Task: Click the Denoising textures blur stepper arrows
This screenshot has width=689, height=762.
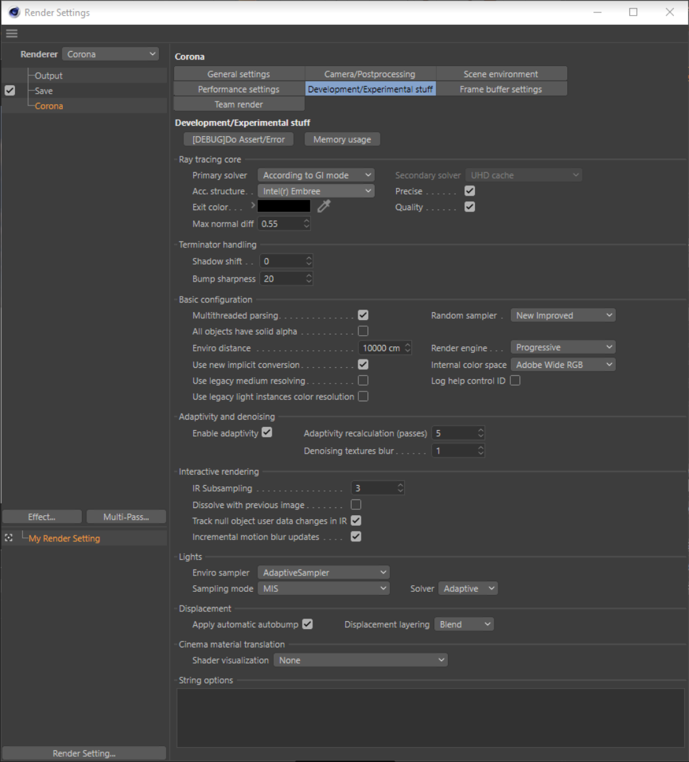Action: click(x=481, y=450)
